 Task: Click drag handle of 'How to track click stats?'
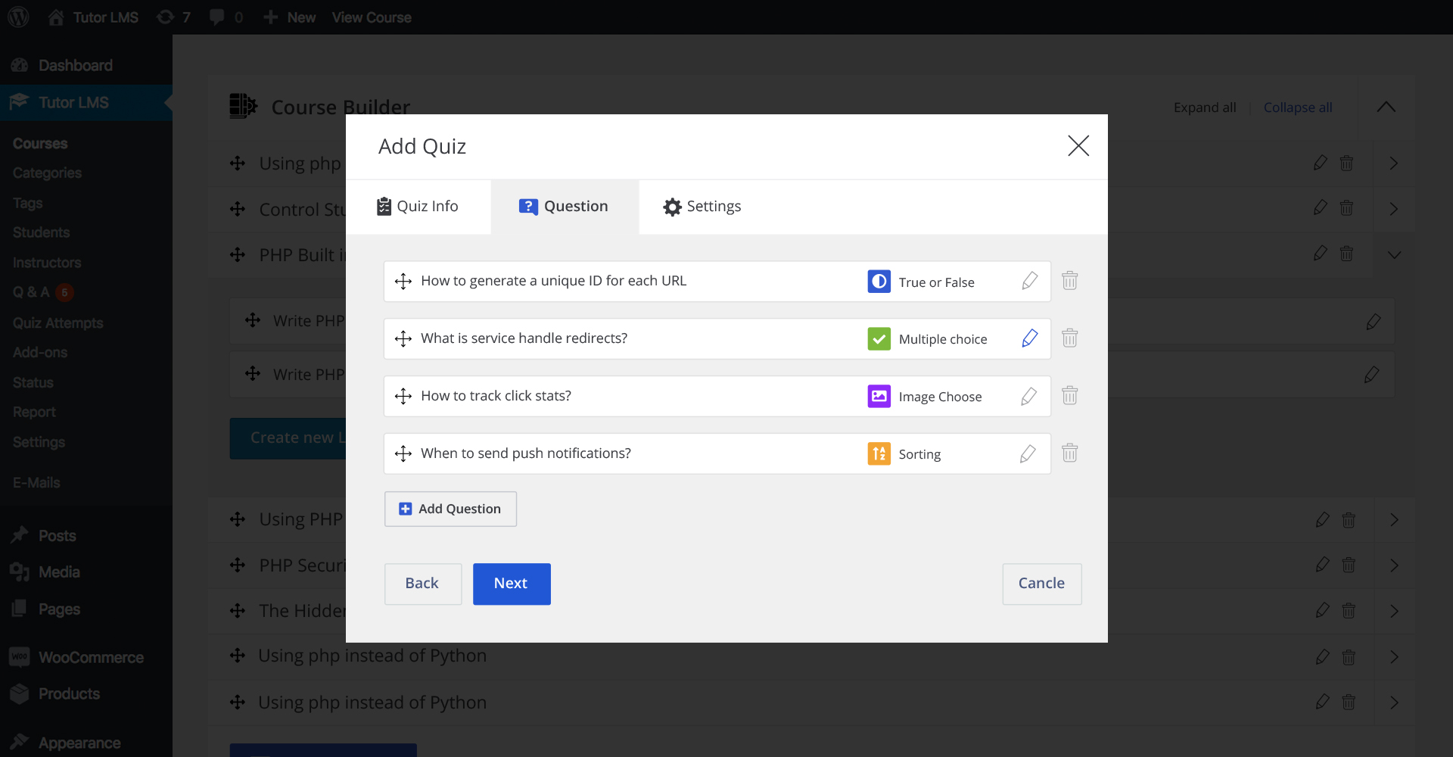(403, 397)
